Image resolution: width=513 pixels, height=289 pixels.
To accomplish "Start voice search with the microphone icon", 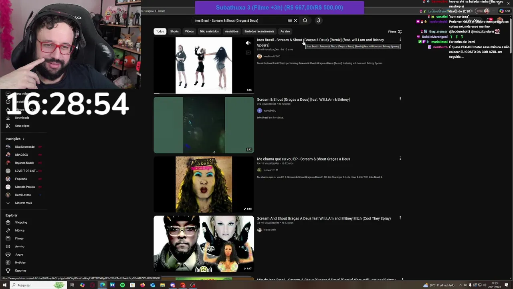I will (x=319, y=20).
